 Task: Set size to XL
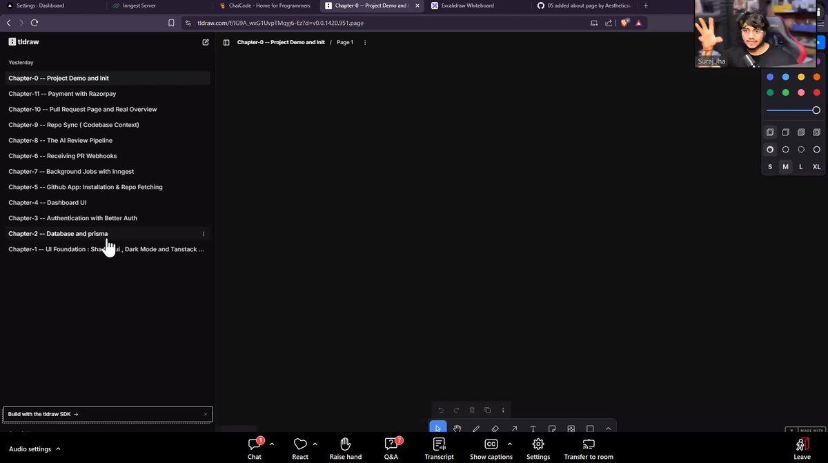pyautogui.click(x=816, y=167)
